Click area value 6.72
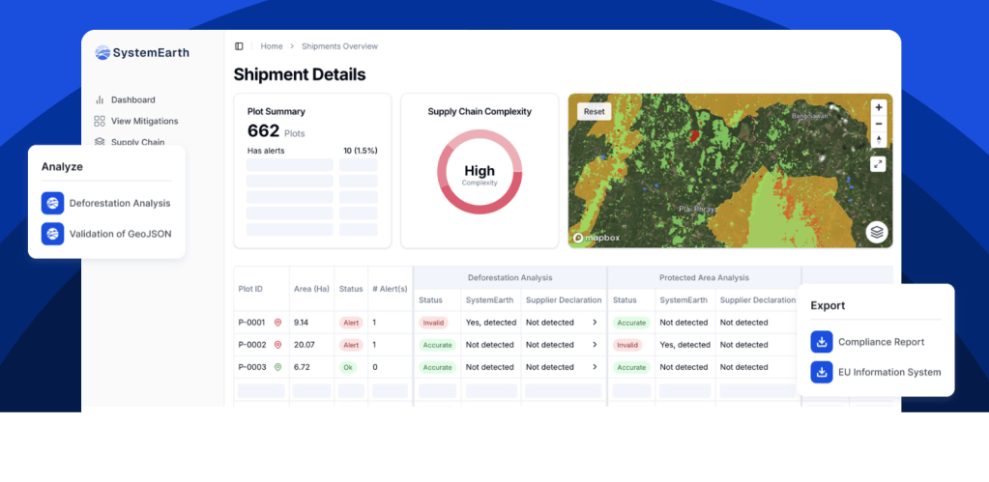The image size is (989, 482). point(302,367)
